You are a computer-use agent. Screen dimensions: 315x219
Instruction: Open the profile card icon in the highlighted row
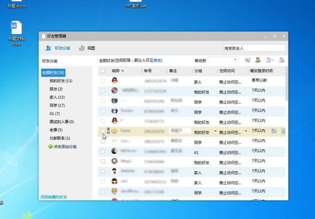(274, 131)
